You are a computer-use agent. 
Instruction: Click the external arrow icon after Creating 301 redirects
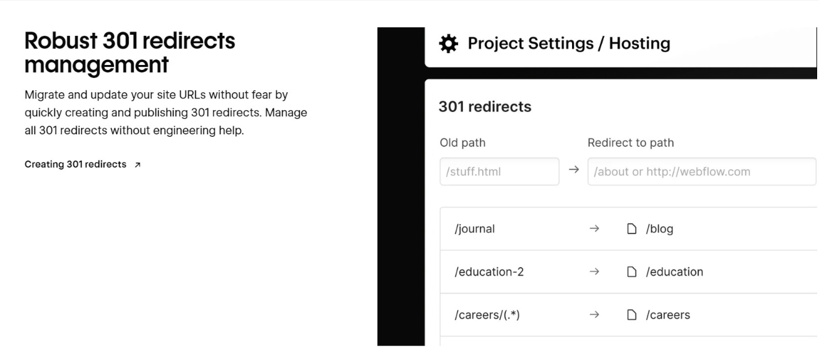pyautogui.click(x=137, y=165)
